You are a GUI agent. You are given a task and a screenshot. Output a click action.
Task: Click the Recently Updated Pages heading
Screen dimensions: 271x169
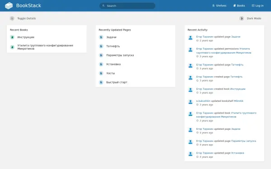click(x=115, y=30)
